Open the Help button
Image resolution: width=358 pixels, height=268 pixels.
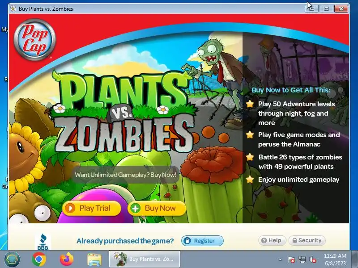[x=272, y=240]
